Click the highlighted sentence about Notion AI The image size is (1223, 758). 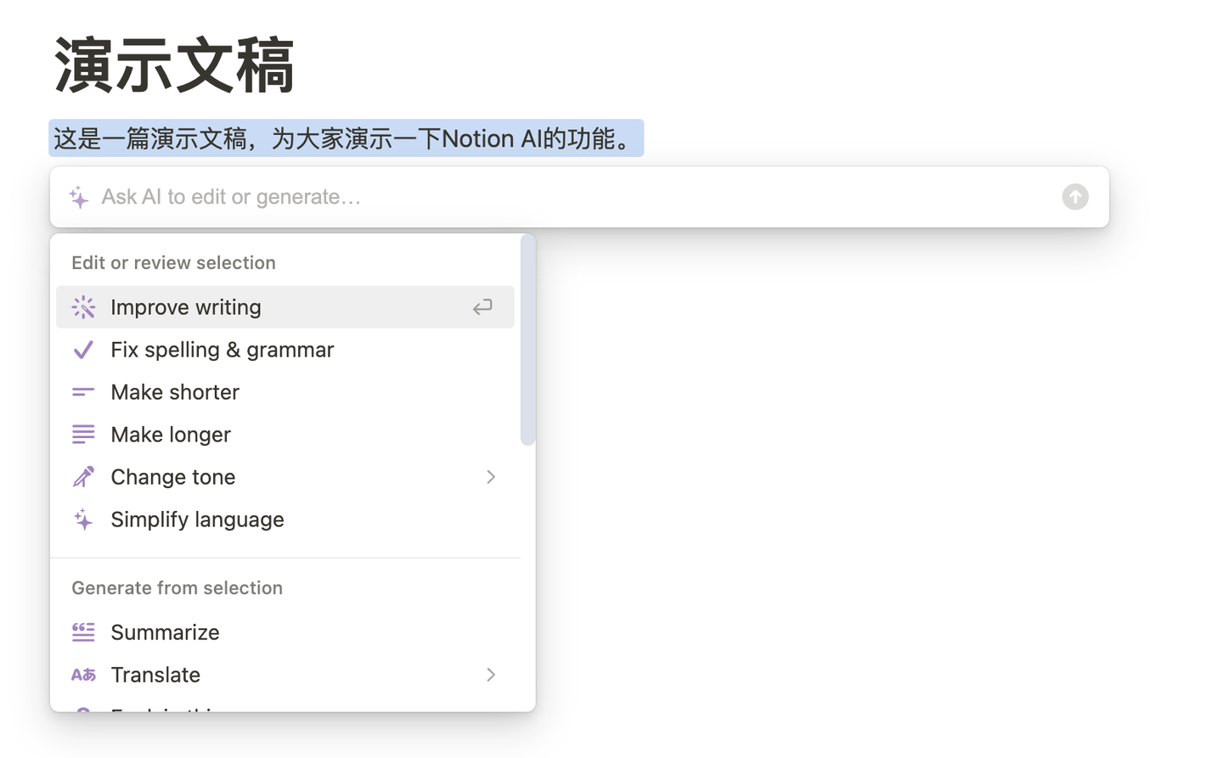point(346,138)
